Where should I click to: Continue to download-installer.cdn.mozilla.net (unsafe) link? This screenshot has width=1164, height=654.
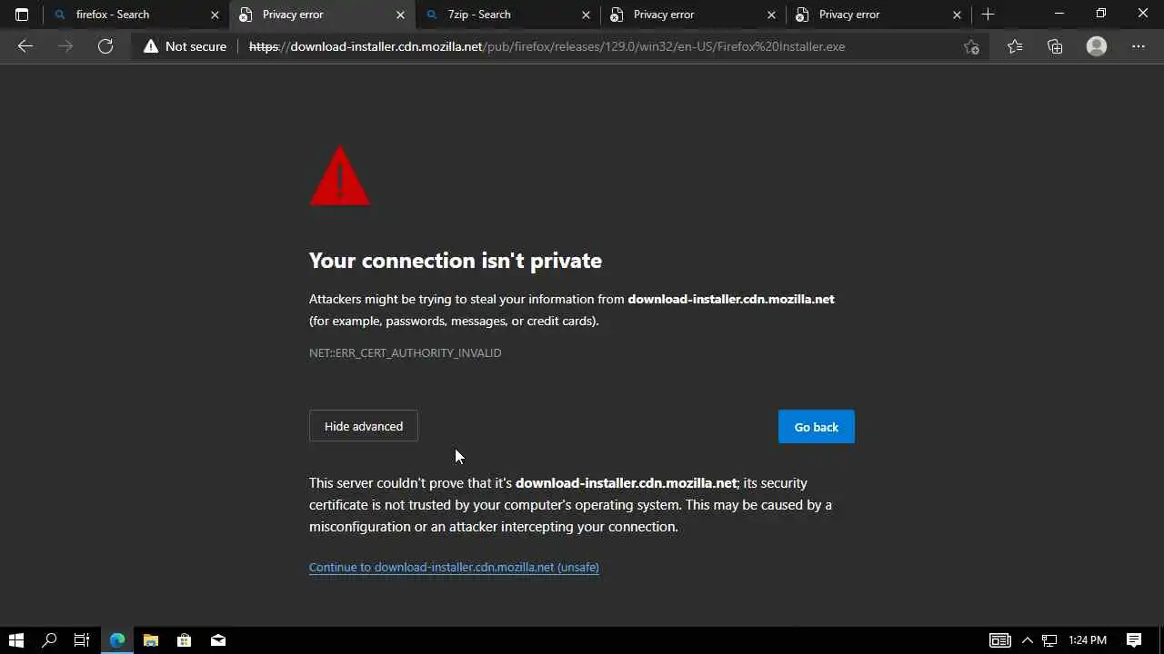pos(454,567)
